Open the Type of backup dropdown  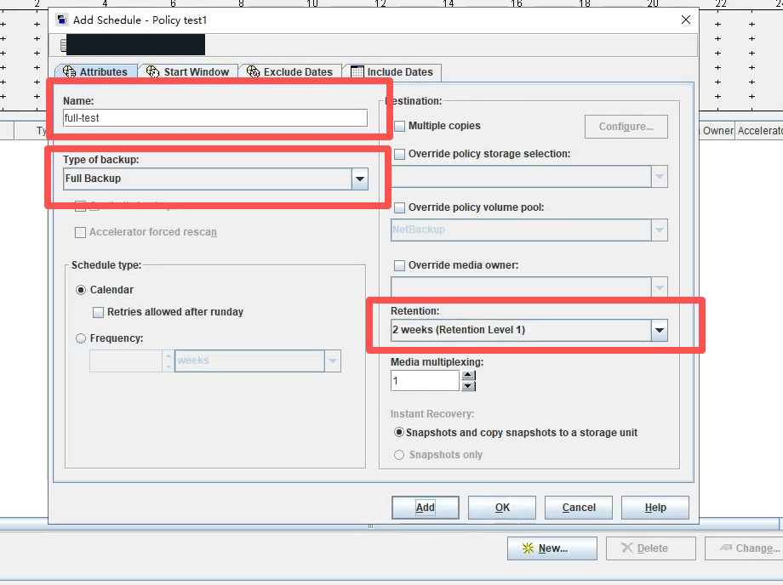point(359,179)
